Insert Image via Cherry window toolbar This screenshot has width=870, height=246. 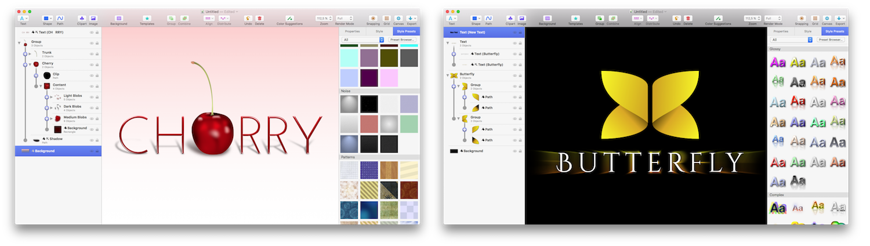[x=93, y=19]
